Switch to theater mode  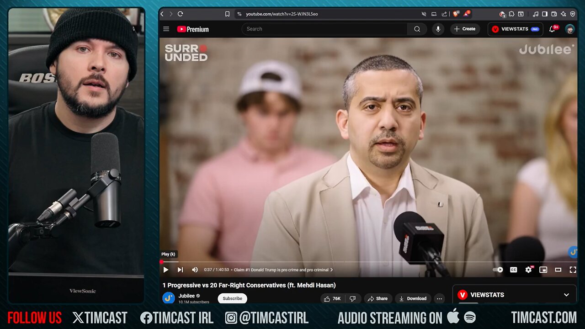point(558,270)
